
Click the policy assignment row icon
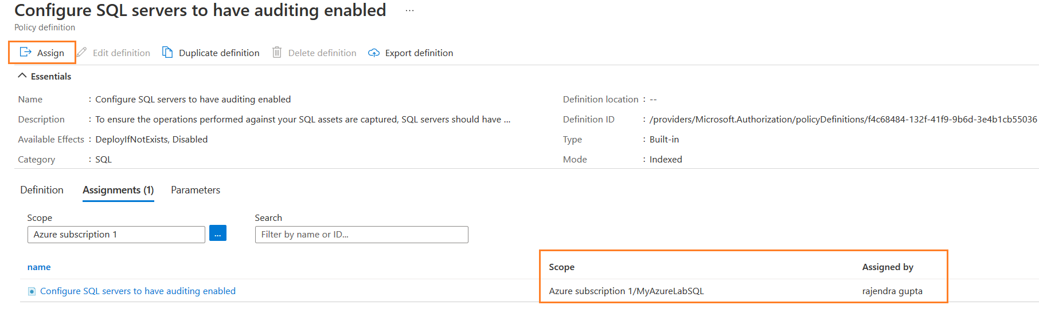[x=32, y=291]
